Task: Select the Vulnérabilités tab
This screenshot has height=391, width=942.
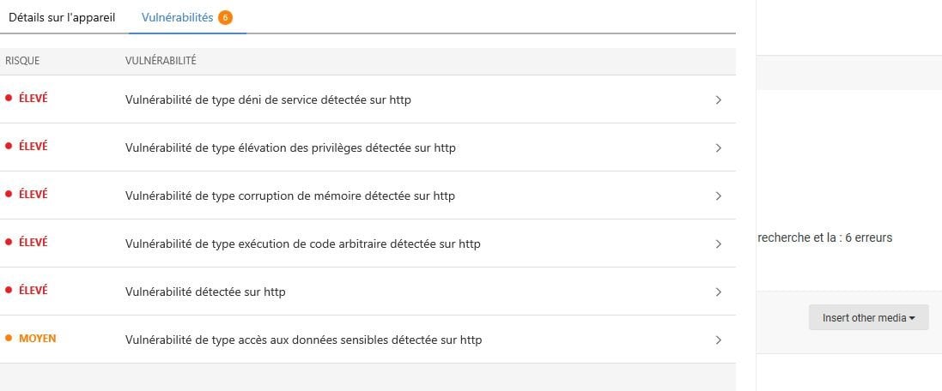Action: pyautogui.click(x=177, y=17)
